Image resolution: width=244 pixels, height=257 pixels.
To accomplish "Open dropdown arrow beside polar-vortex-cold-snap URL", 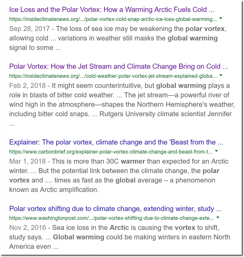I will (x=221, y=18).
